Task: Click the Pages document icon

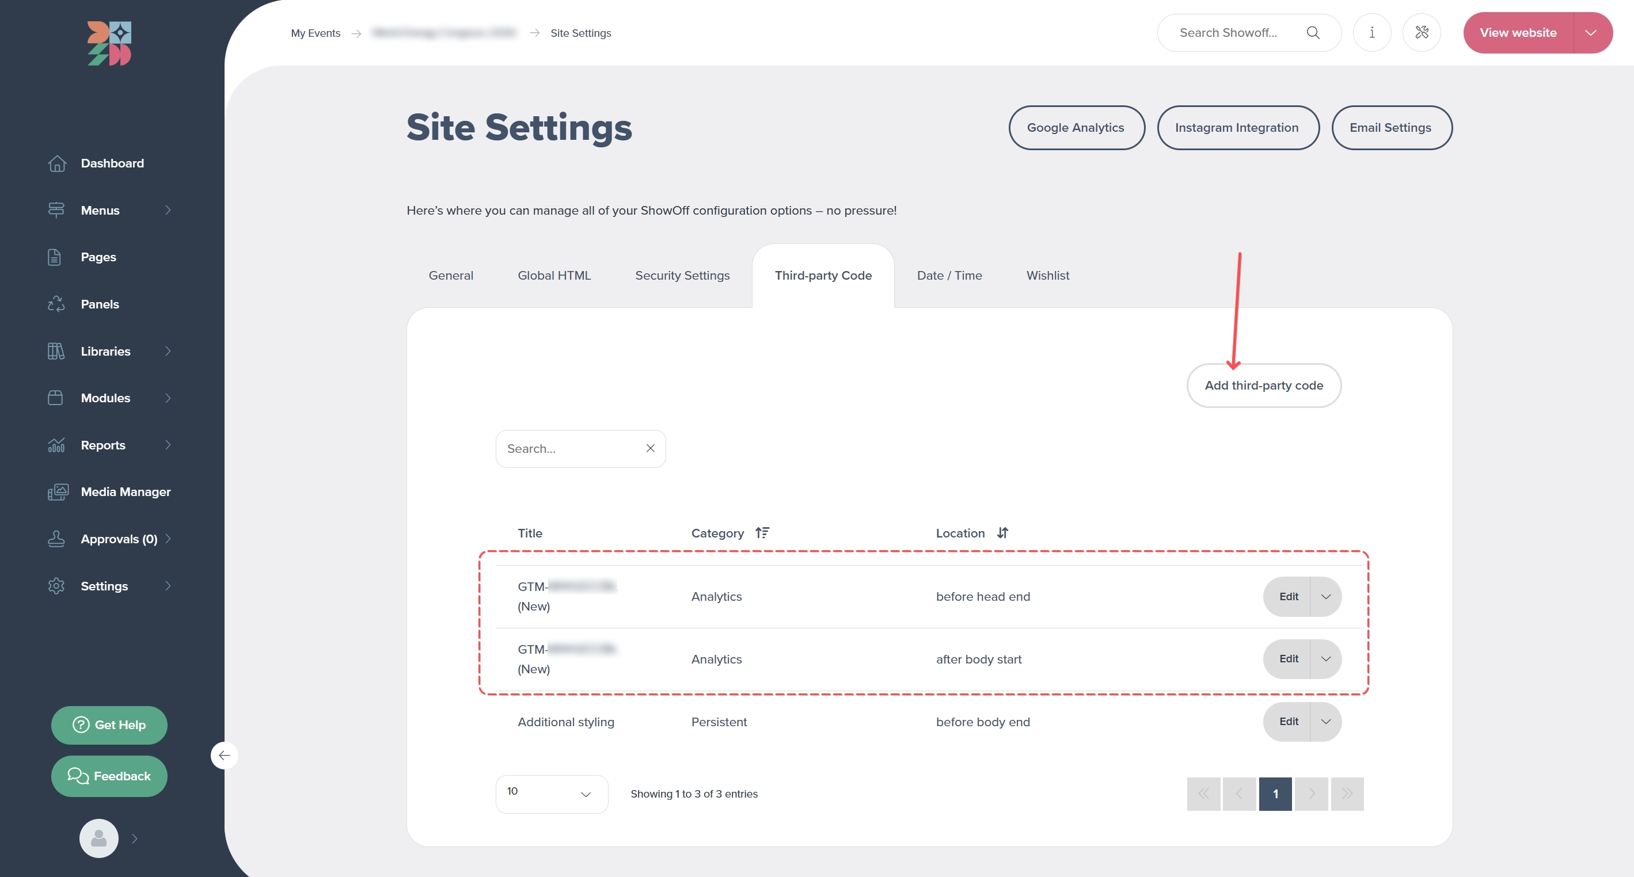Action: pyautogui.click(x=55, y=257)
